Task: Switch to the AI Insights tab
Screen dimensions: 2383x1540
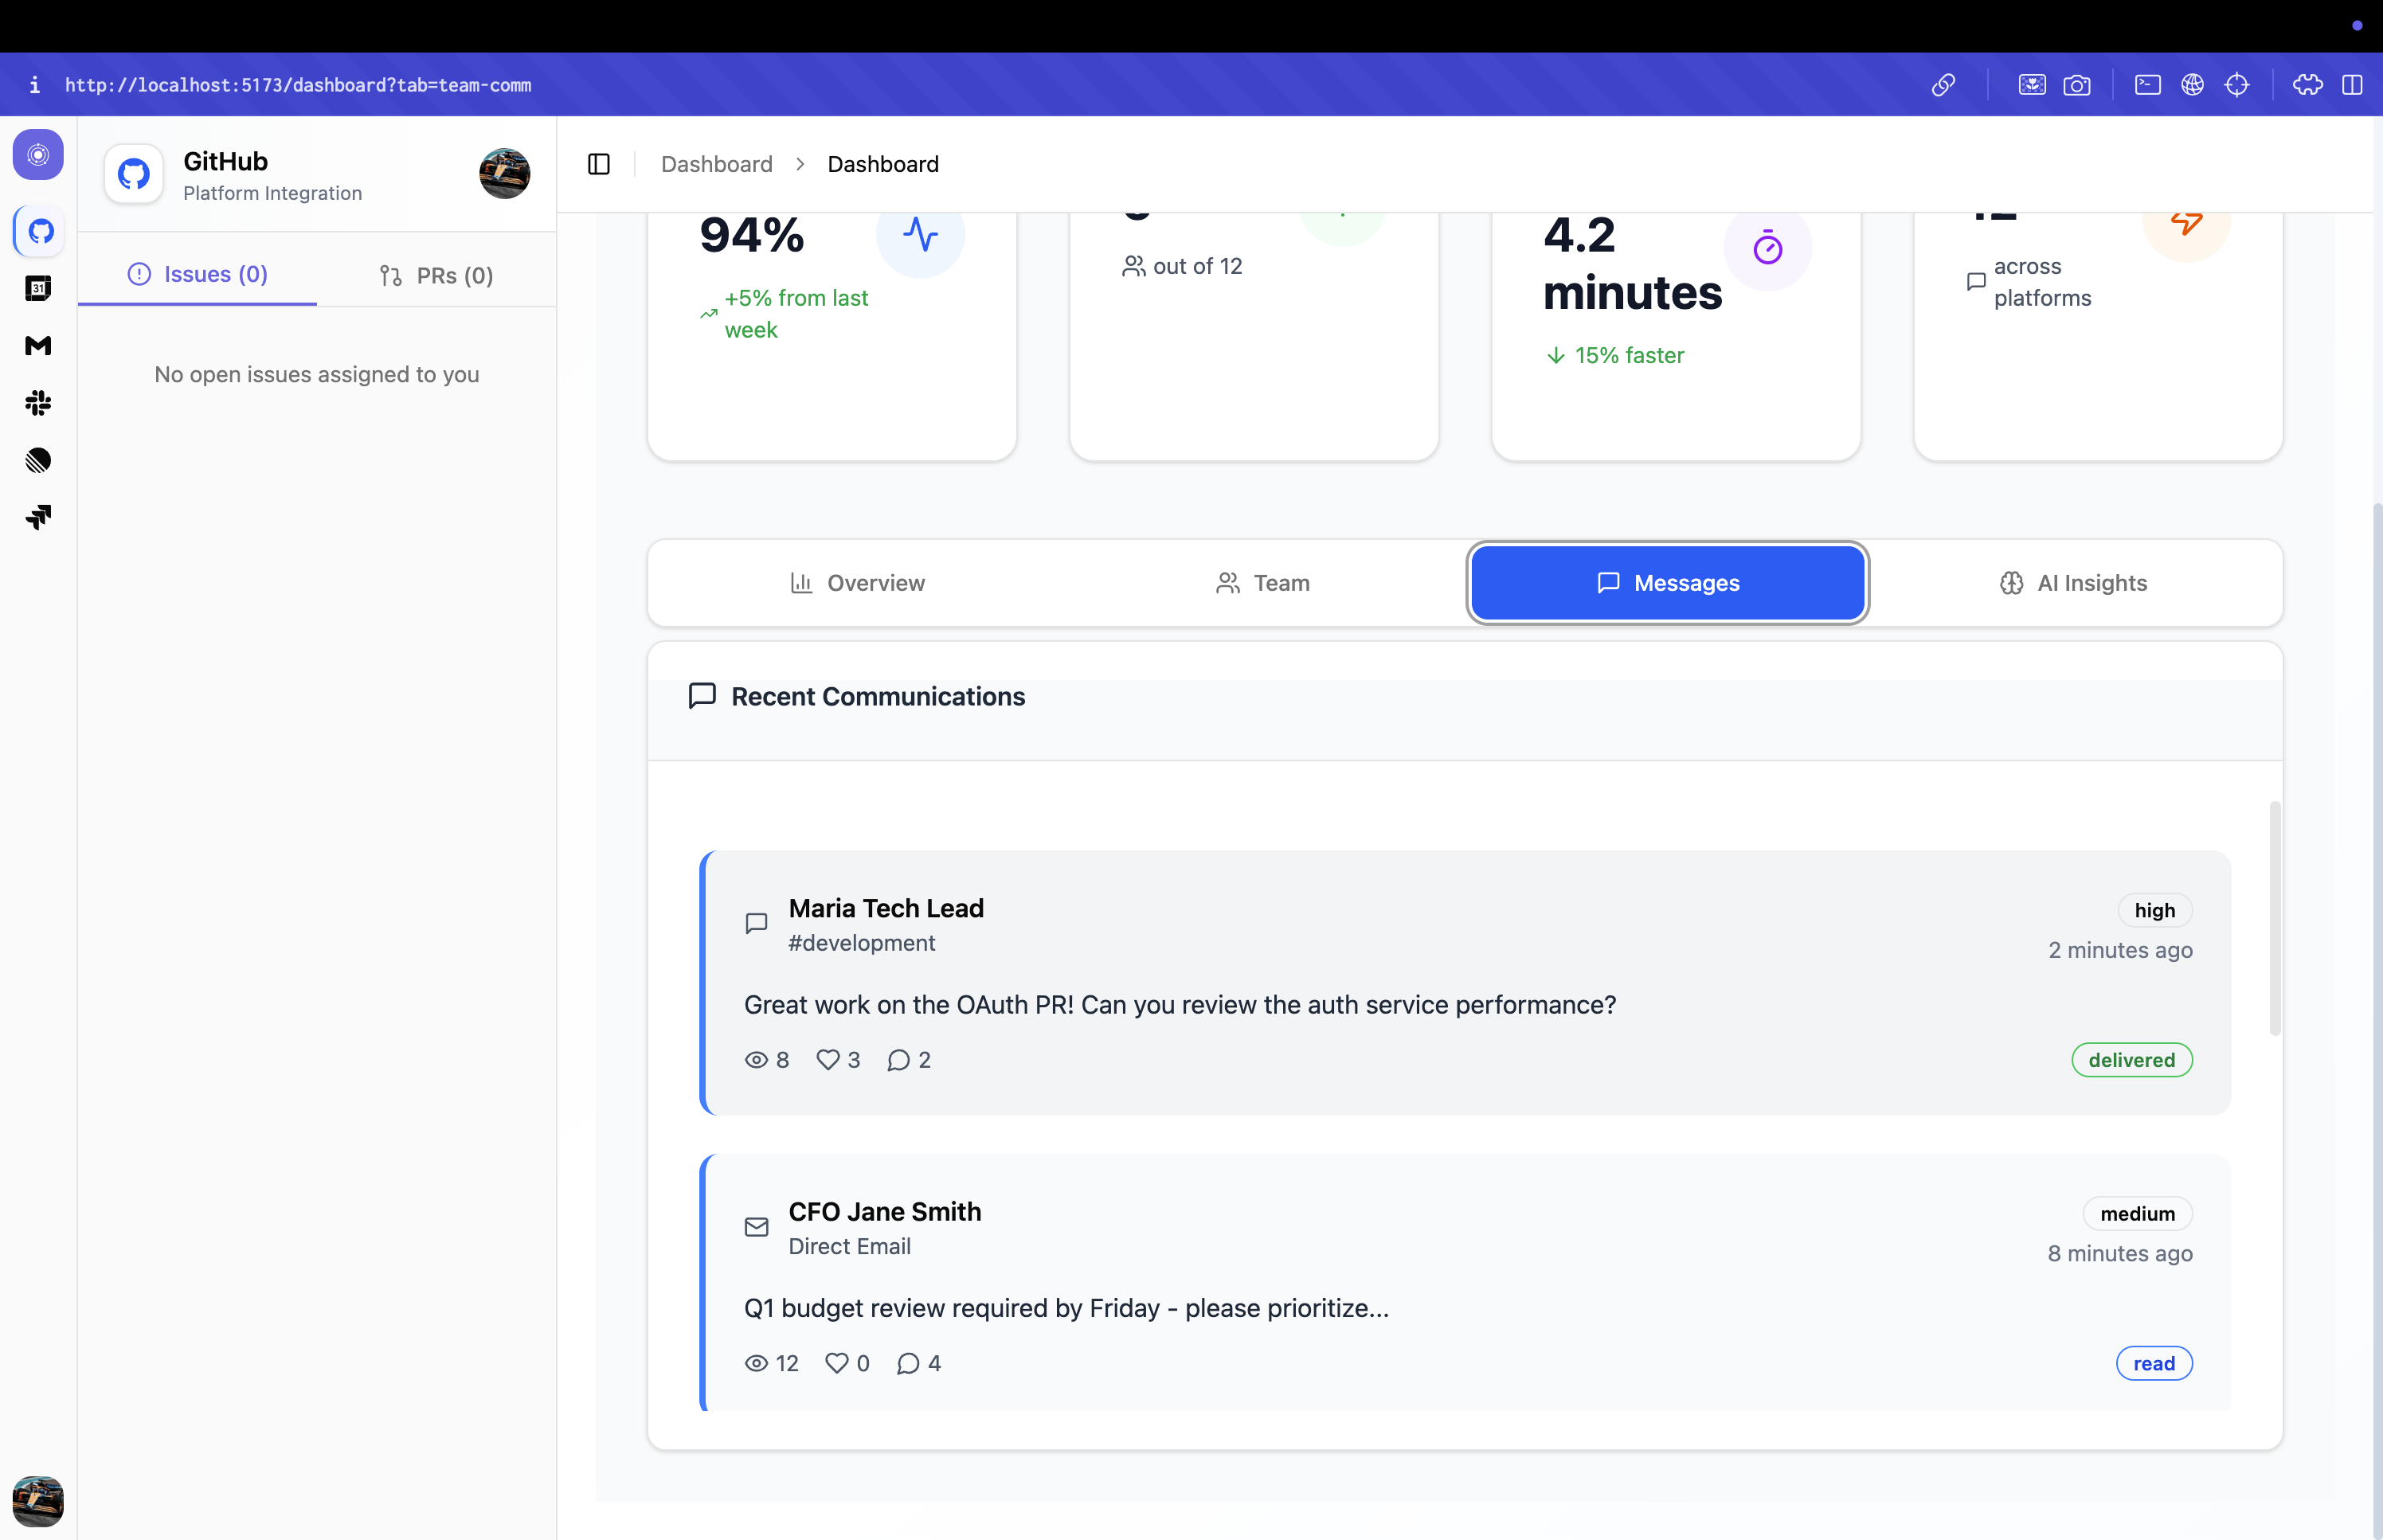Action: (x=2073, y=583)
